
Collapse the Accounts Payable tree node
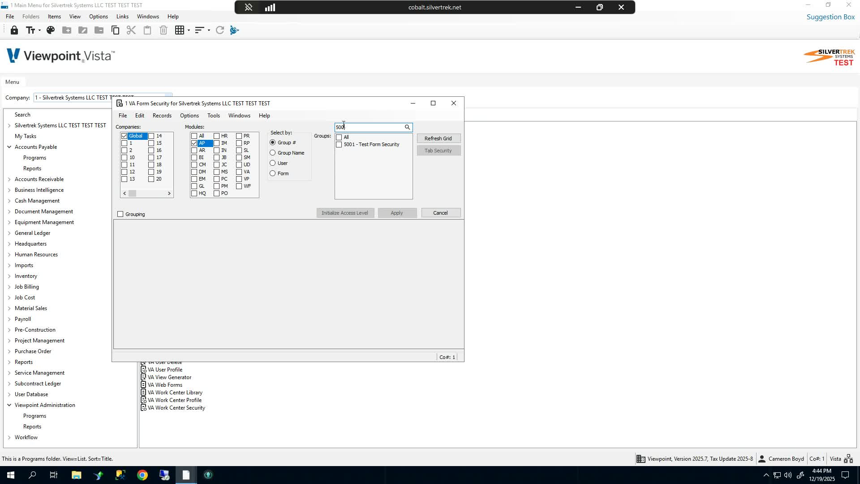point(9,147)
